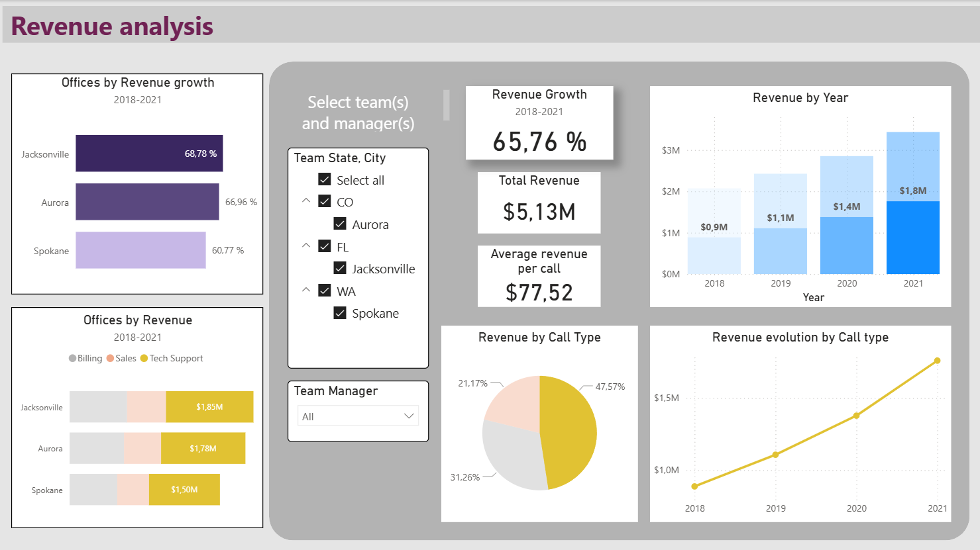
Task: Click Billing legend marker in Offices by Revenue
Action: (x=73, y=358)
